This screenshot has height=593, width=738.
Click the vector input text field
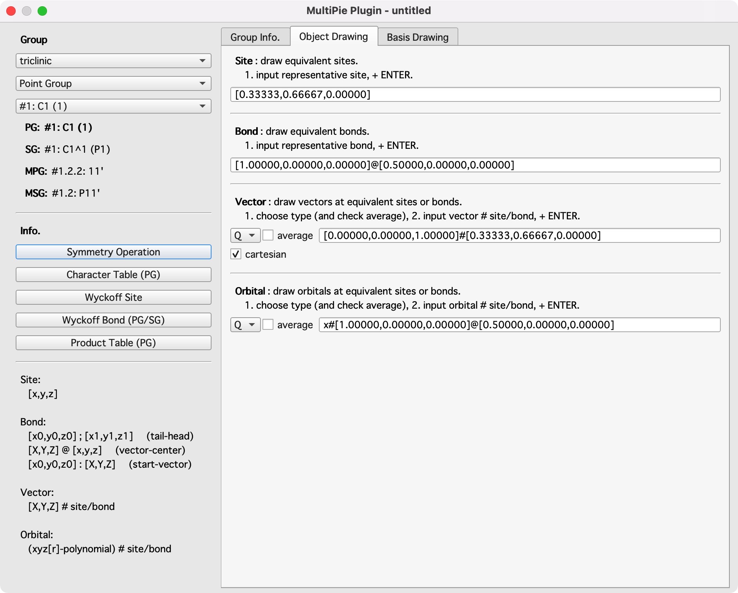pos(519,235)
